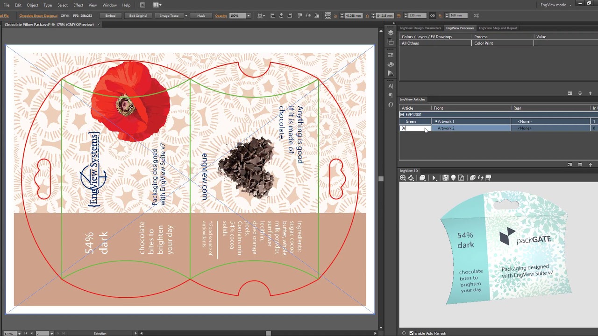
Task: Add new article in EngView Articles panel
Action: tap(570, 165)
